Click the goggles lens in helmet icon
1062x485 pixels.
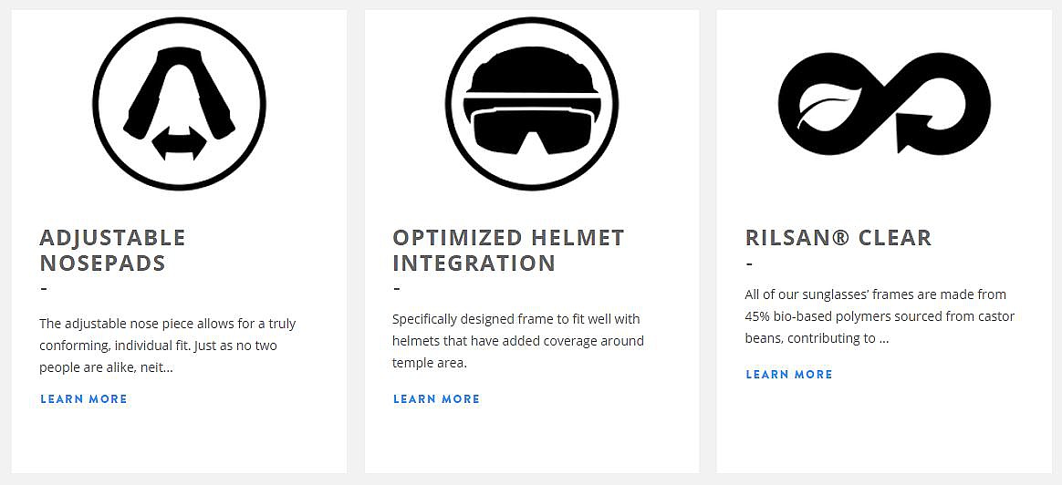coord(531,130)
